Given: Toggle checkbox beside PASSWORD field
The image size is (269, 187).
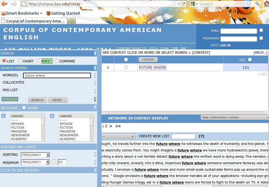Looking at the screenshot, I should pos(261,38).
